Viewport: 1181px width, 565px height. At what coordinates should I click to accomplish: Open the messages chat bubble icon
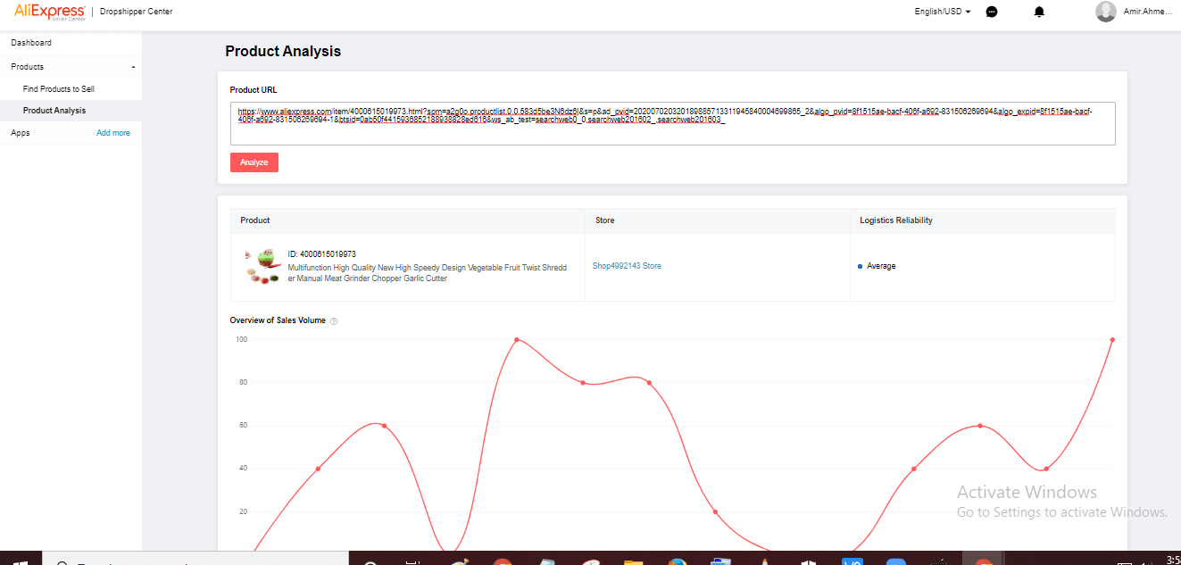point(992,12)
